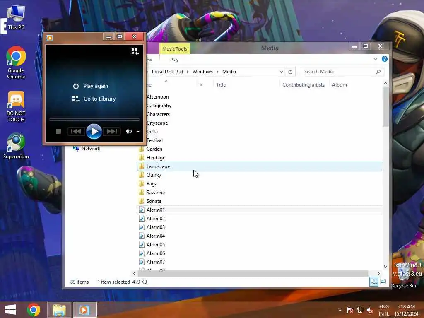Sort by the # column header
The image size is (424, 318).
coord(201,84)
